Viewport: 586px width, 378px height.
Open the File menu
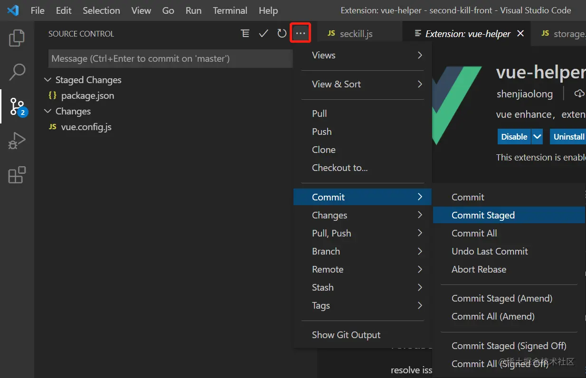[38, 10]
